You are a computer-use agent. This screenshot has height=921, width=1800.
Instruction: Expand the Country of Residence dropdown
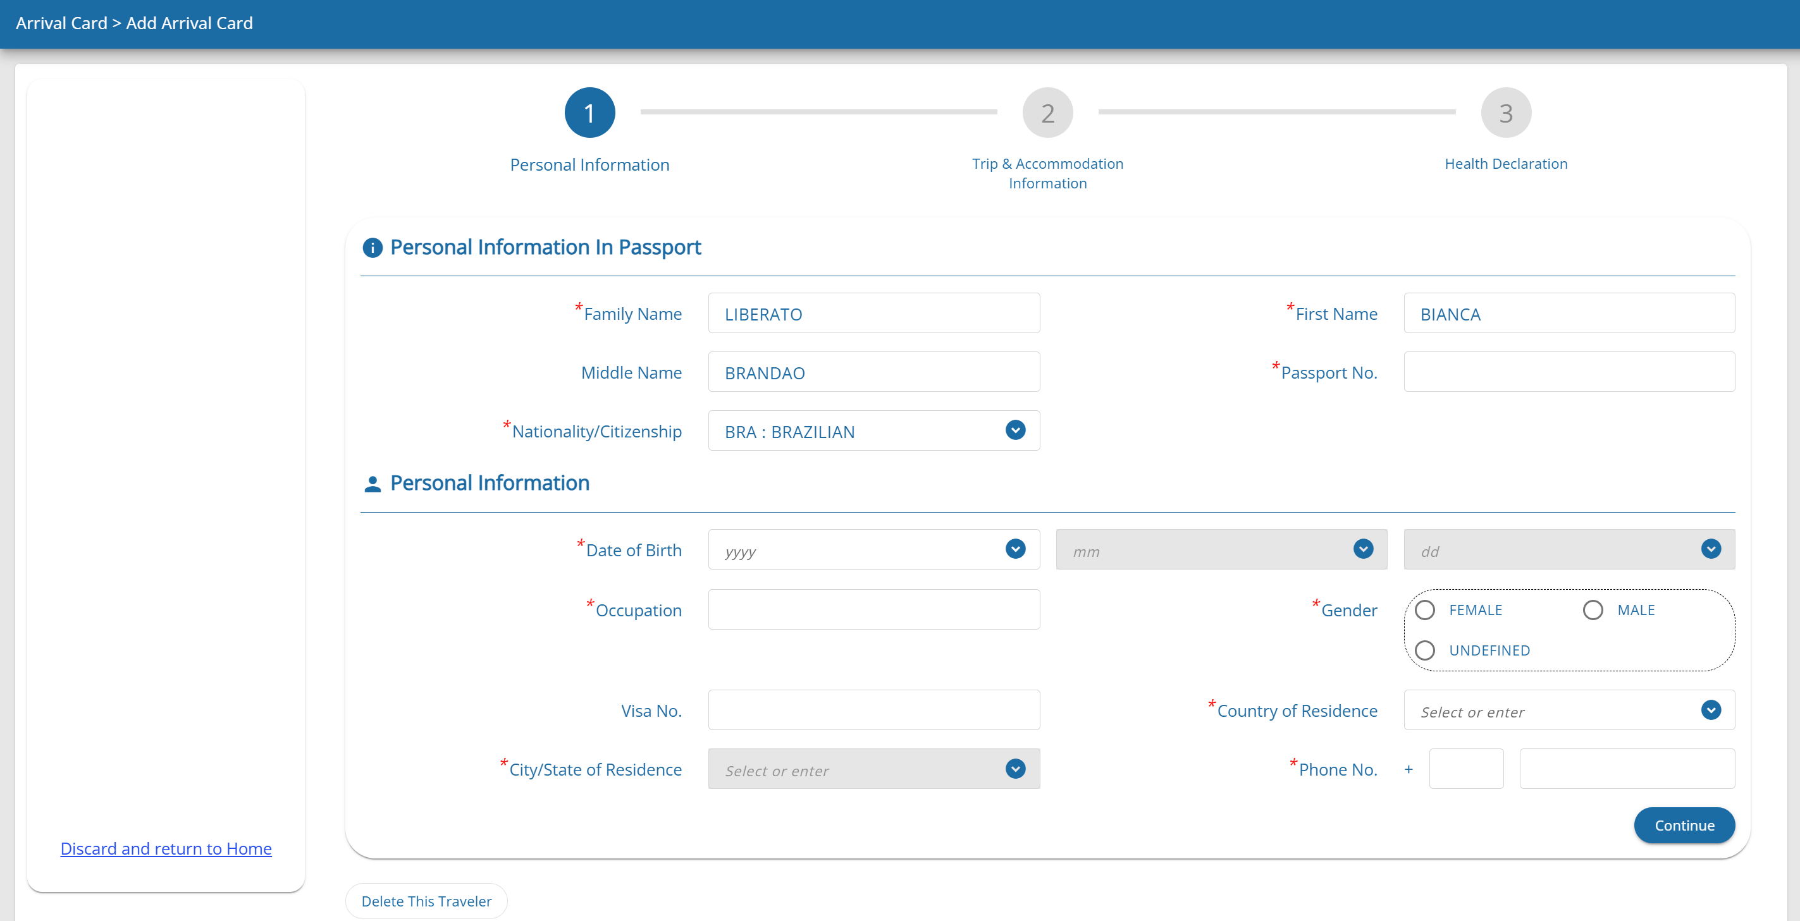[1569, 710]
